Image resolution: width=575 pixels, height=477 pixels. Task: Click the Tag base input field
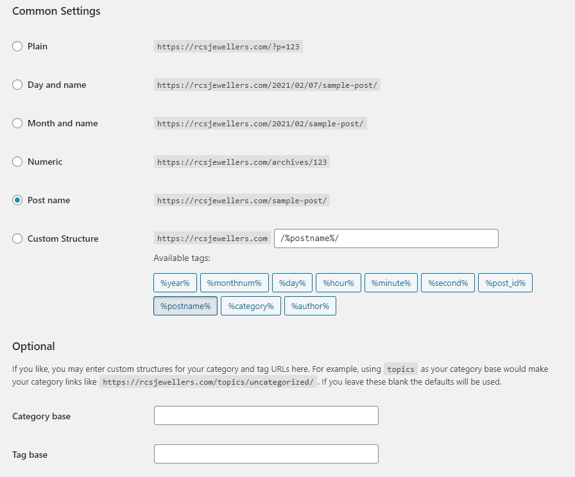[x=266, y=454]
